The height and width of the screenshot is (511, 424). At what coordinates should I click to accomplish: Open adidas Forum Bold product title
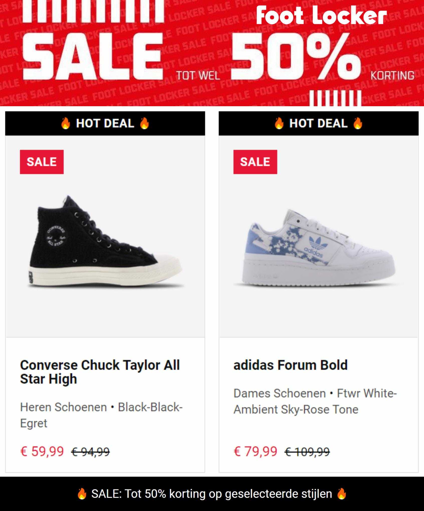pyautogui.click(x=291, y=365)
